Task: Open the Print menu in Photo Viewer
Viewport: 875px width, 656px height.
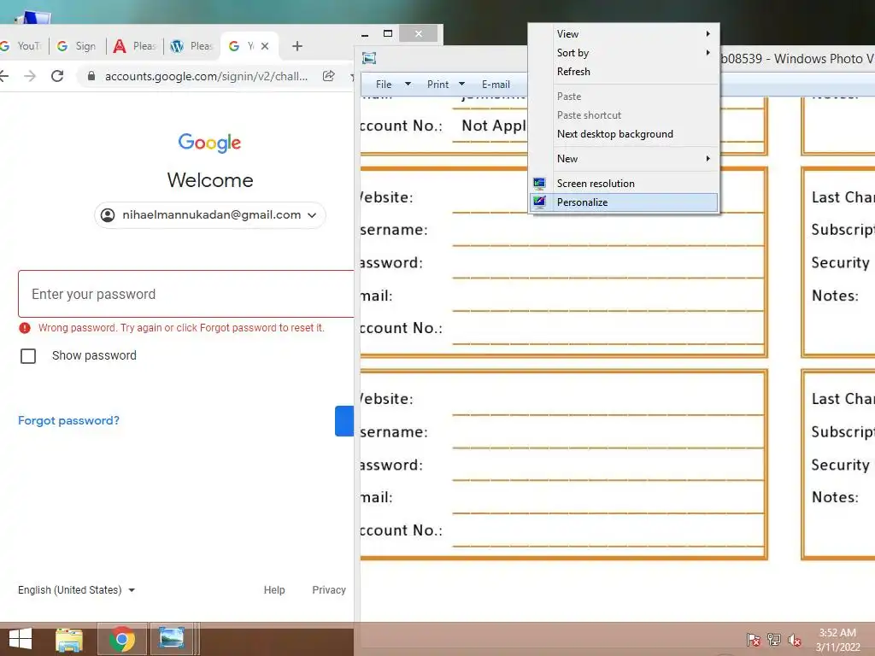Action: click(x=445, y=85)
